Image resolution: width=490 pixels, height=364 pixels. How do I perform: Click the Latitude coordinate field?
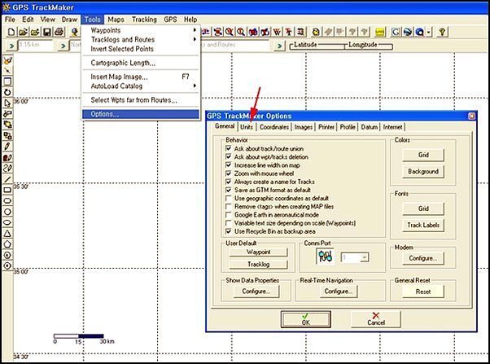tap(317, 46)
